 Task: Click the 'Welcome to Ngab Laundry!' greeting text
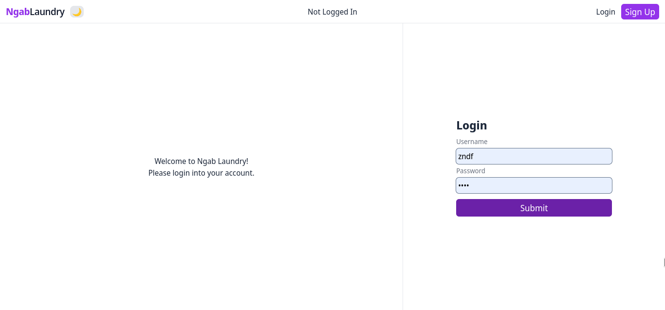[x=201, y=161]
